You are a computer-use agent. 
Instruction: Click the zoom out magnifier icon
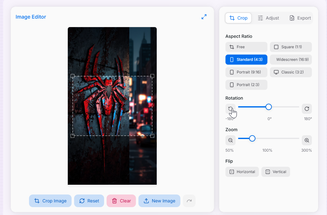point(231,140)
